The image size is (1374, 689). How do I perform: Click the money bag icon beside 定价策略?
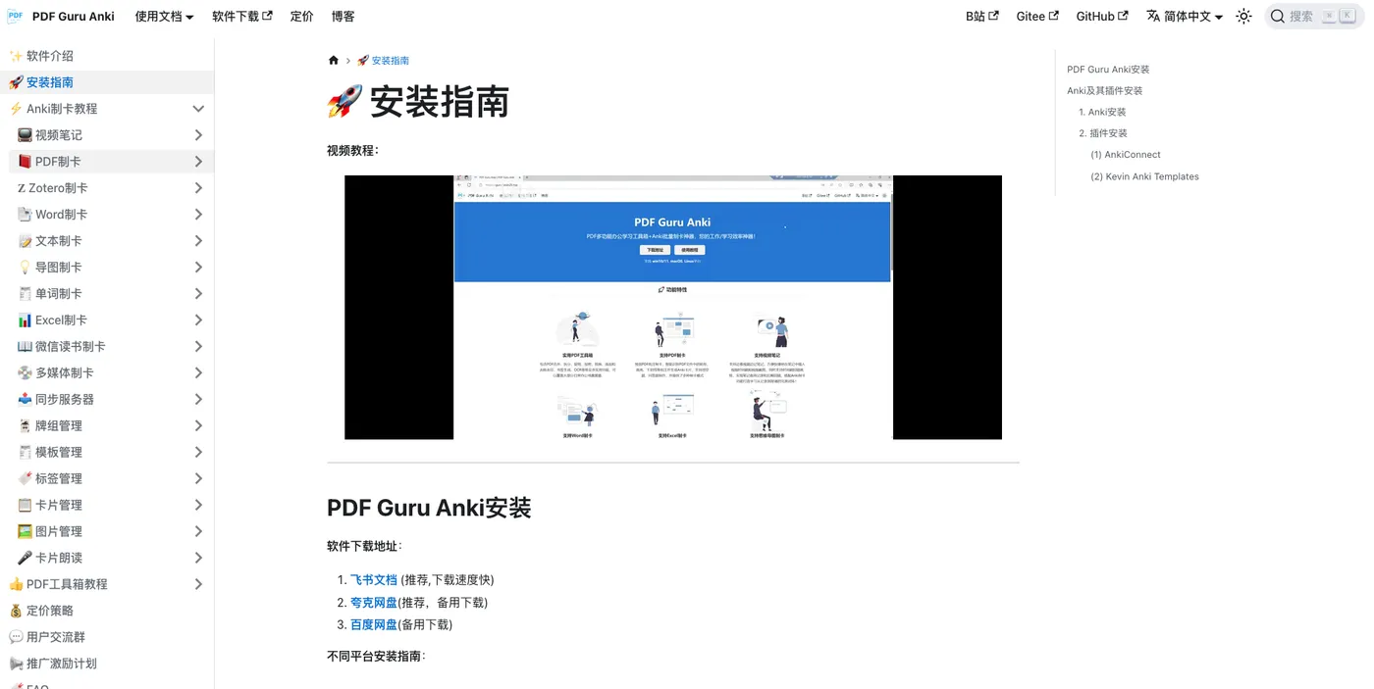coord(16,612)
